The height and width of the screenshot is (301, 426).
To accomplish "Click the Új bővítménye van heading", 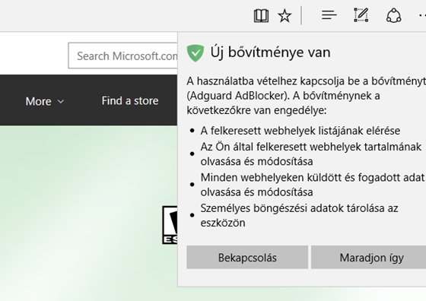I will click(x=270, y=52).
